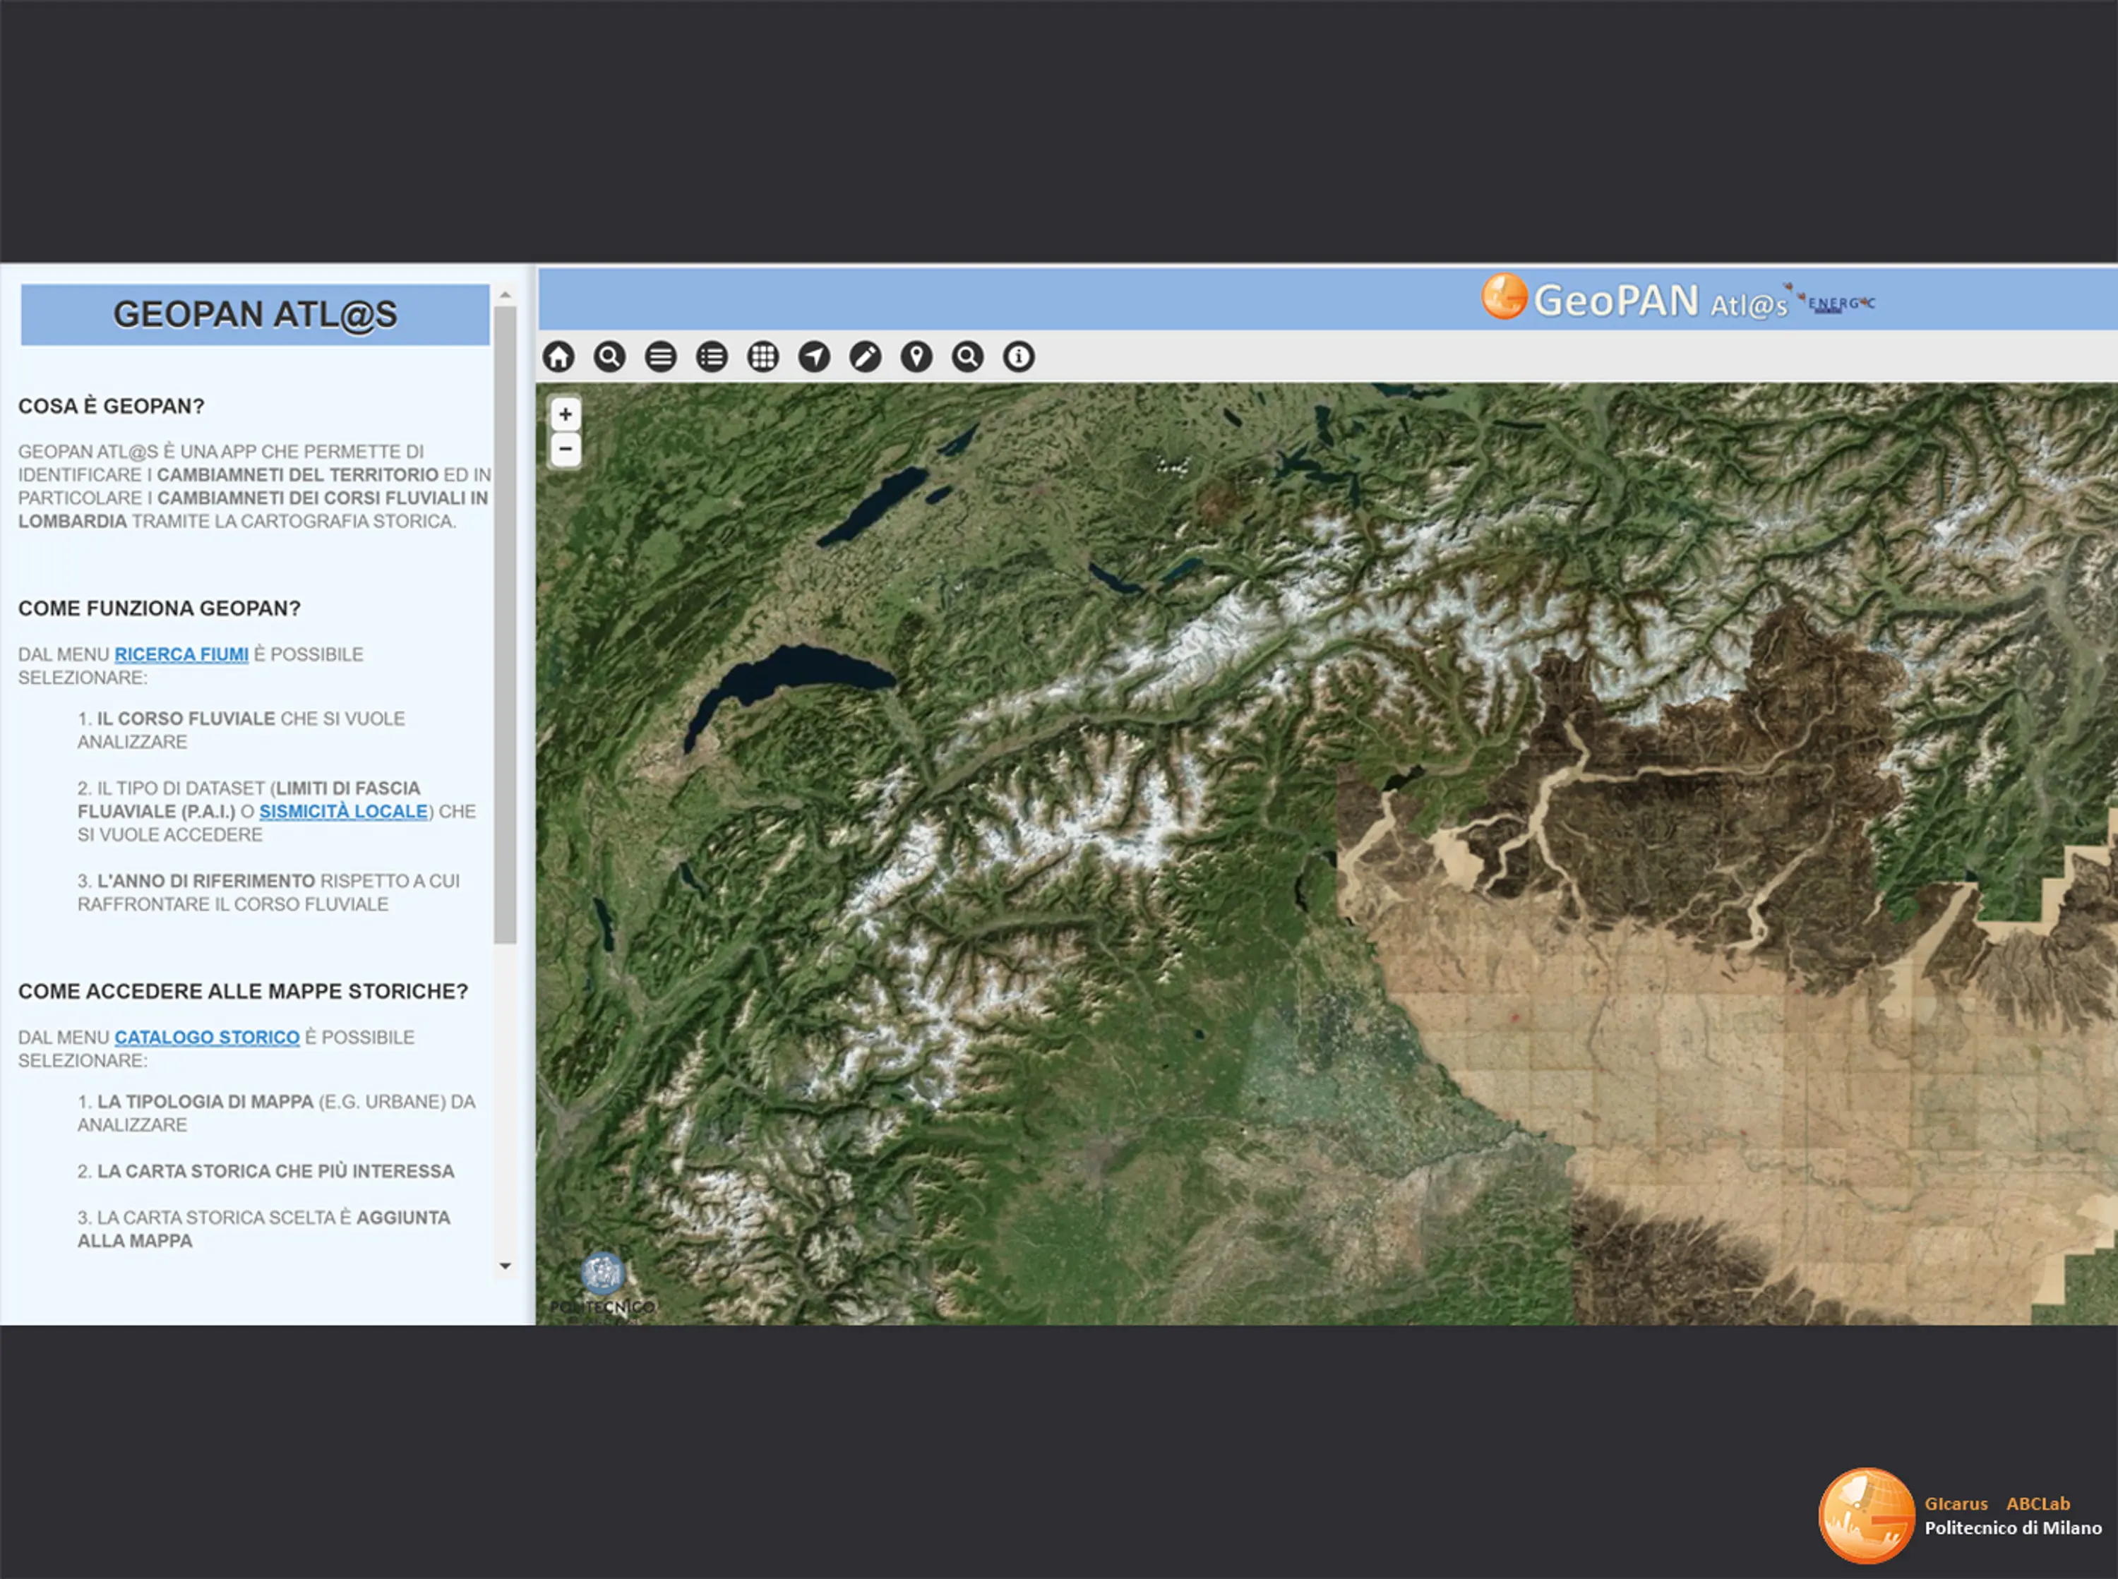This screenshot has width=2118, height=1579.
Task: Click the grid table icon
Action: click(762, 356)
